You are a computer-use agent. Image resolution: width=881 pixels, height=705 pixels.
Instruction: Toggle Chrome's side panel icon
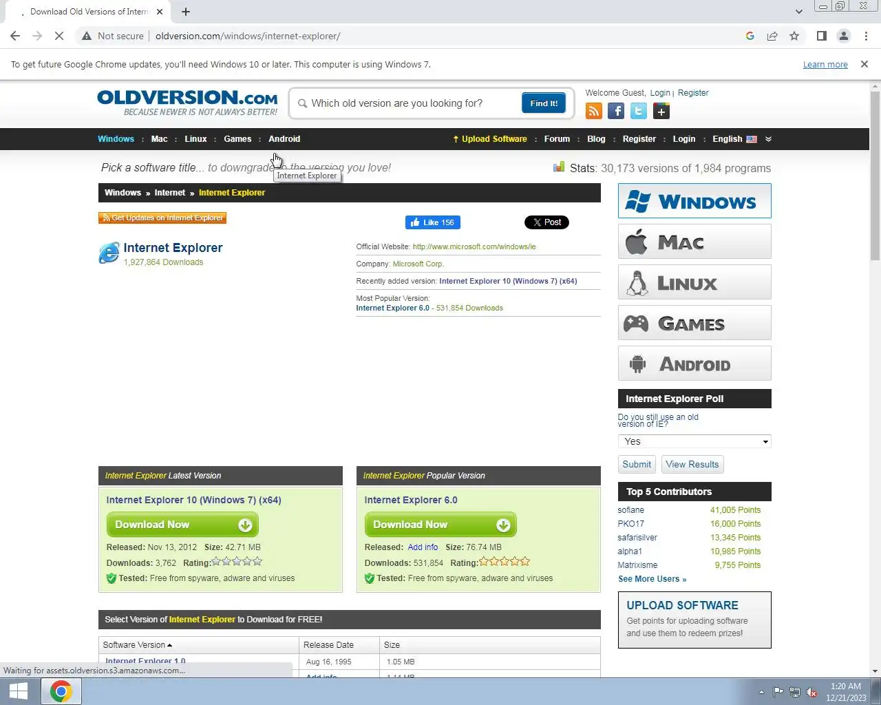tap(821, 36)
